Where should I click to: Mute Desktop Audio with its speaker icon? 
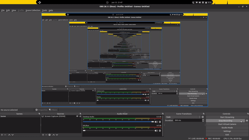[x=156, y=122]
